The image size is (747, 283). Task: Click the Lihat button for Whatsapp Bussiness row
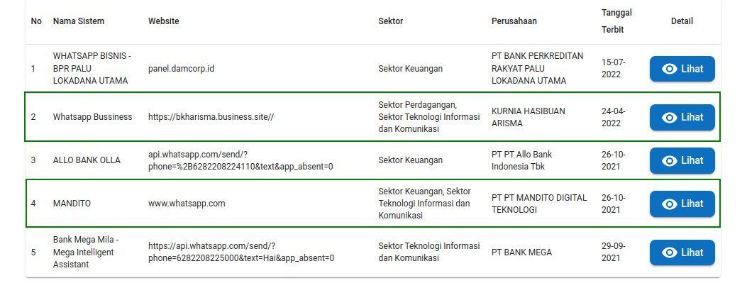pyautogui.click(x=682, y=117)
